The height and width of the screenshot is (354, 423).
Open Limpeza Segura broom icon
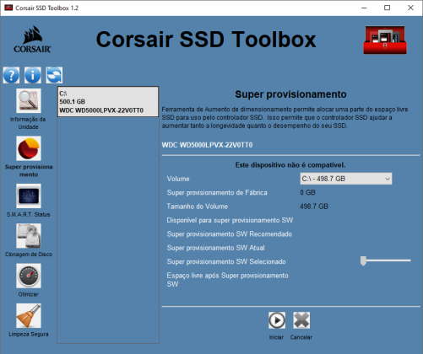coord(29,315)
